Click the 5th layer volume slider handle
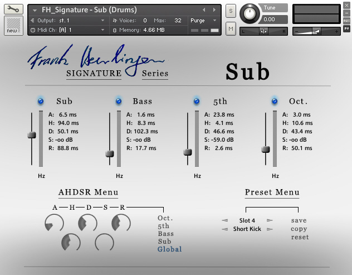 188,152
